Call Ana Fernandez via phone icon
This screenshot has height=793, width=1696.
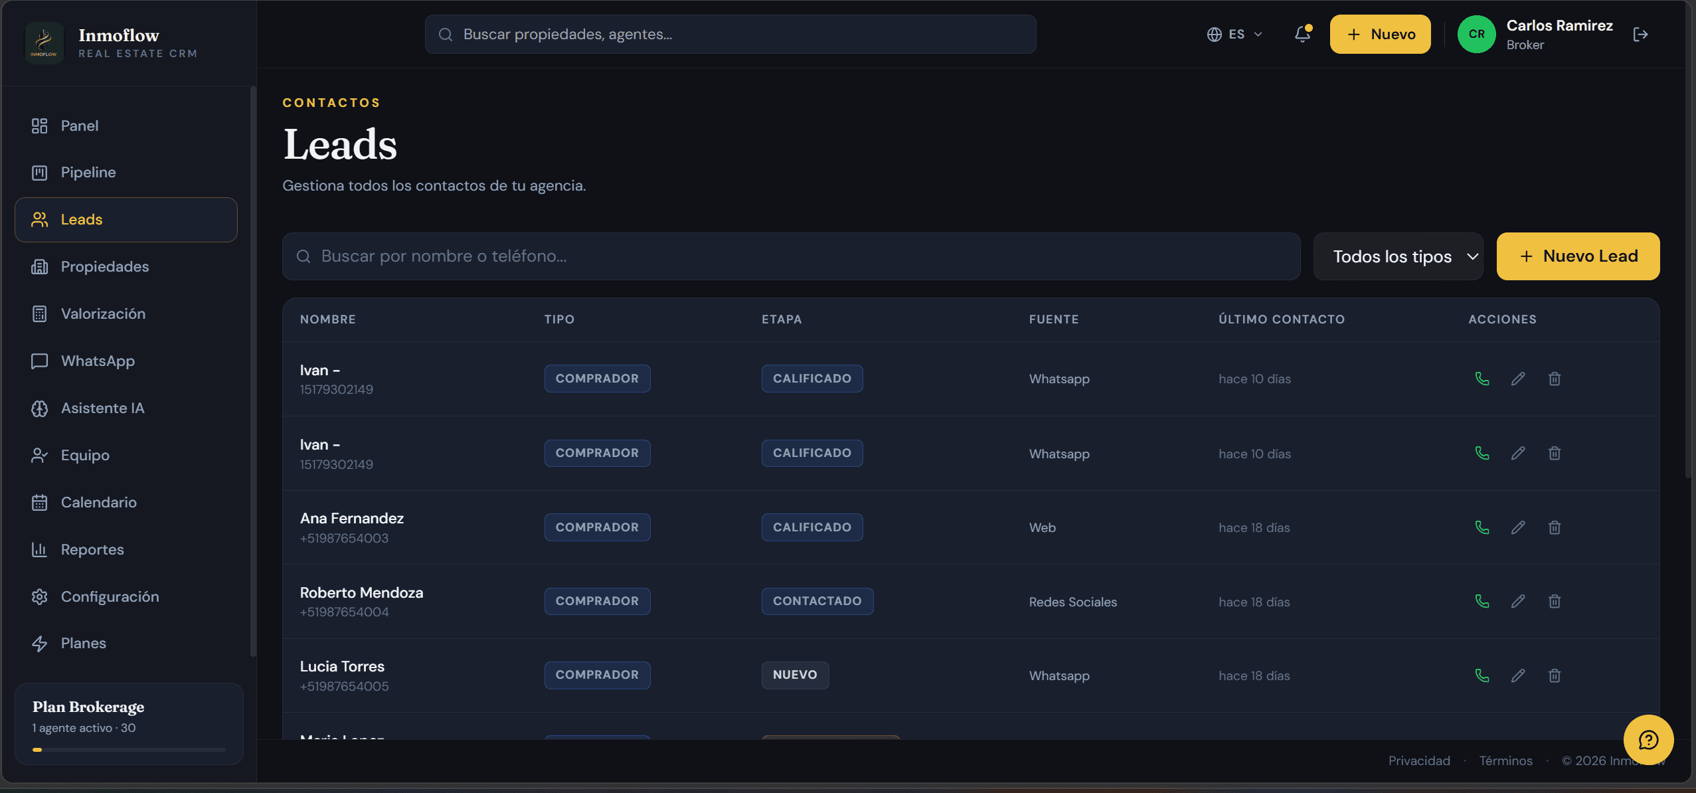pos(1482,527)
